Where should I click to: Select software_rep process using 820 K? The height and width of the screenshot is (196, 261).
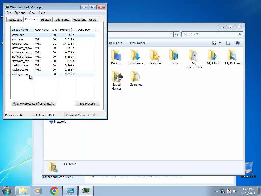(x=53, y=61)
